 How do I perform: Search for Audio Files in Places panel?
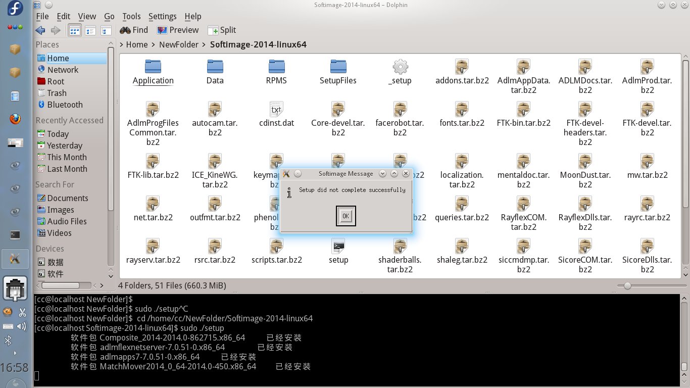tap(71, 221)
